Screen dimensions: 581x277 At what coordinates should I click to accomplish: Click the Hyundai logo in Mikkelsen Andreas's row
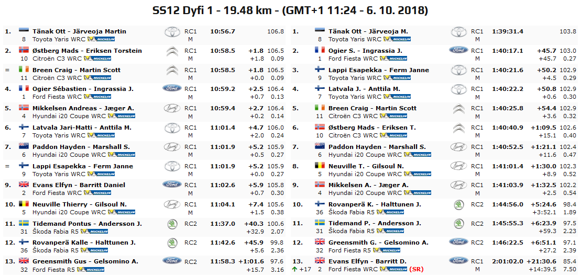pyautogui.click(x=172, y=108)
